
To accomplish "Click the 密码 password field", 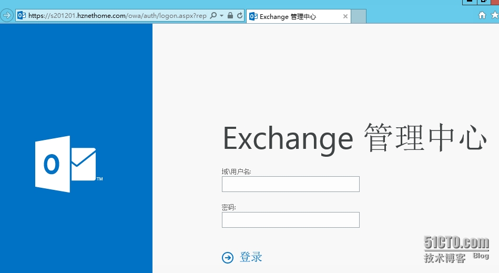I will pyautogui.click(x=291, y=220).
